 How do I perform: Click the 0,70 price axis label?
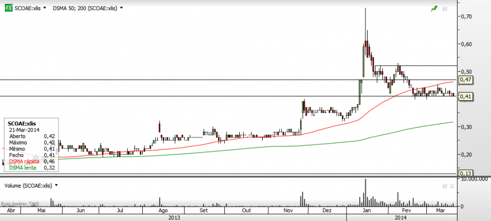[x=466, y=16]
